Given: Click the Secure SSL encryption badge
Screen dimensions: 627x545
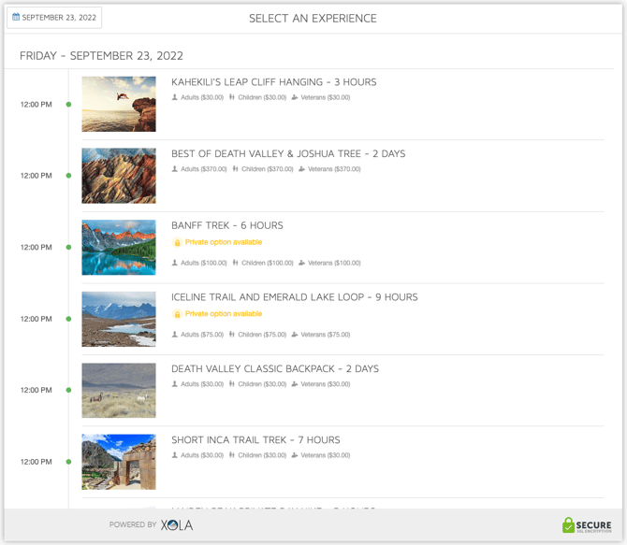Looking at the screenshot, I should tap(587, 525).
